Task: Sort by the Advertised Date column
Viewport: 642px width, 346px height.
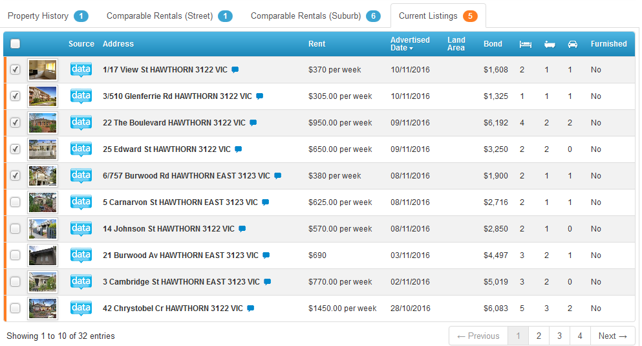Action: (410, 44)
